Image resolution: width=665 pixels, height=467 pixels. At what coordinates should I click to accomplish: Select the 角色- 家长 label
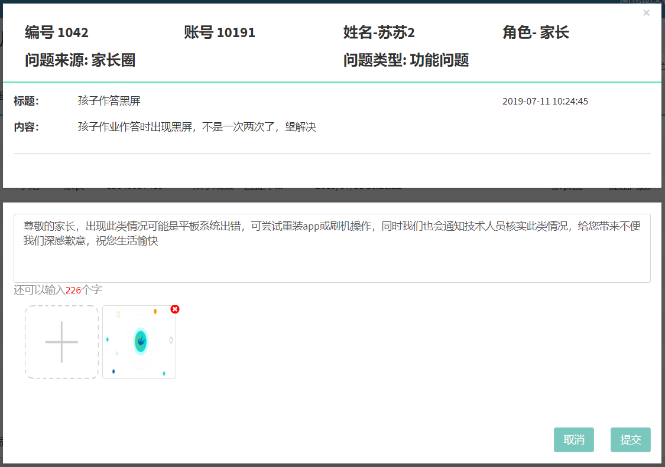[x=536, y=32]
